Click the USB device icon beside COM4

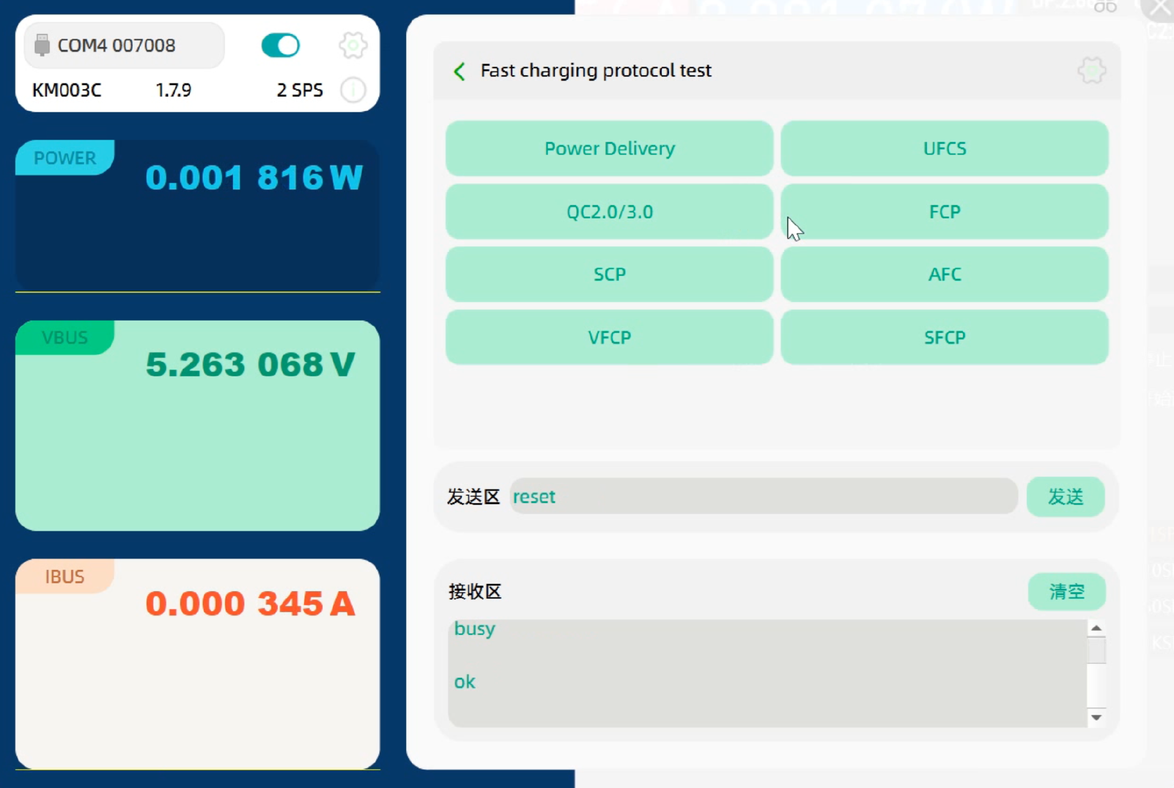point(42,45)
